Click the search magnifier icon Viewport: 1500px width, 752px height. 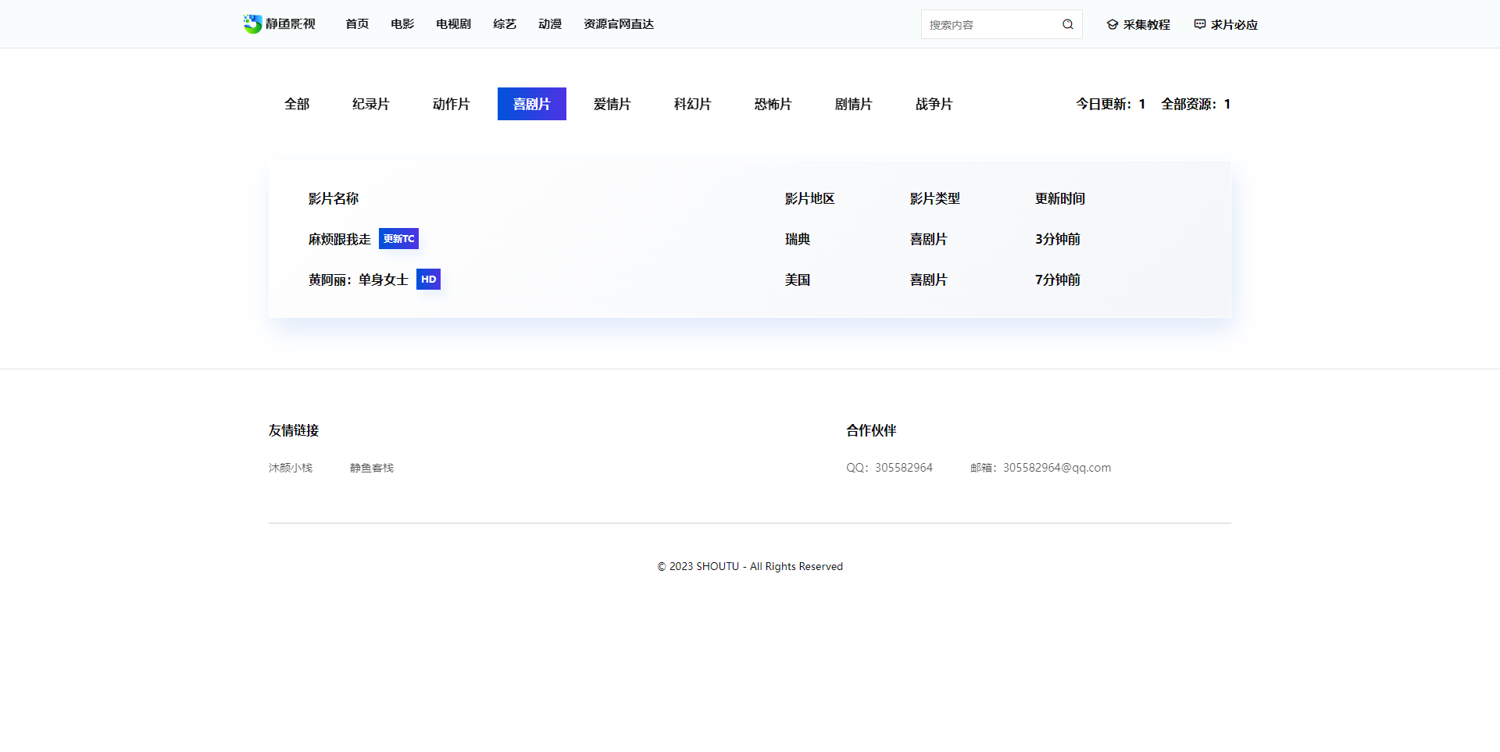tap(1067, 24)
